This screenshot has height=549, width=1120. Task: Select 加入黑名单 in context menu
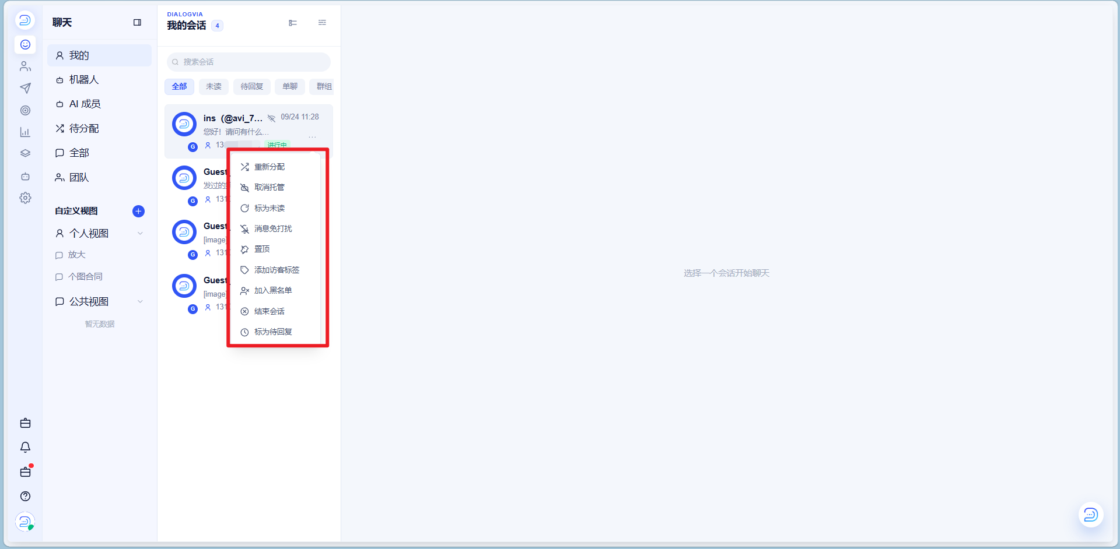tap(275, 290)
